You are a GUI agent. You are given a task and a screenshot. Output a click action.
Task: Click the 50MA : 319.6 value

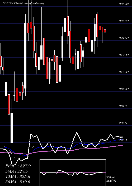tap(18, 182)
